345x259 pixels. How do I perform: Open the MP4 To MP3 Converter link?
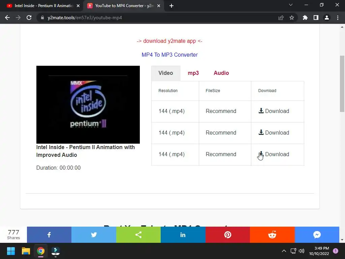[169, 55]
